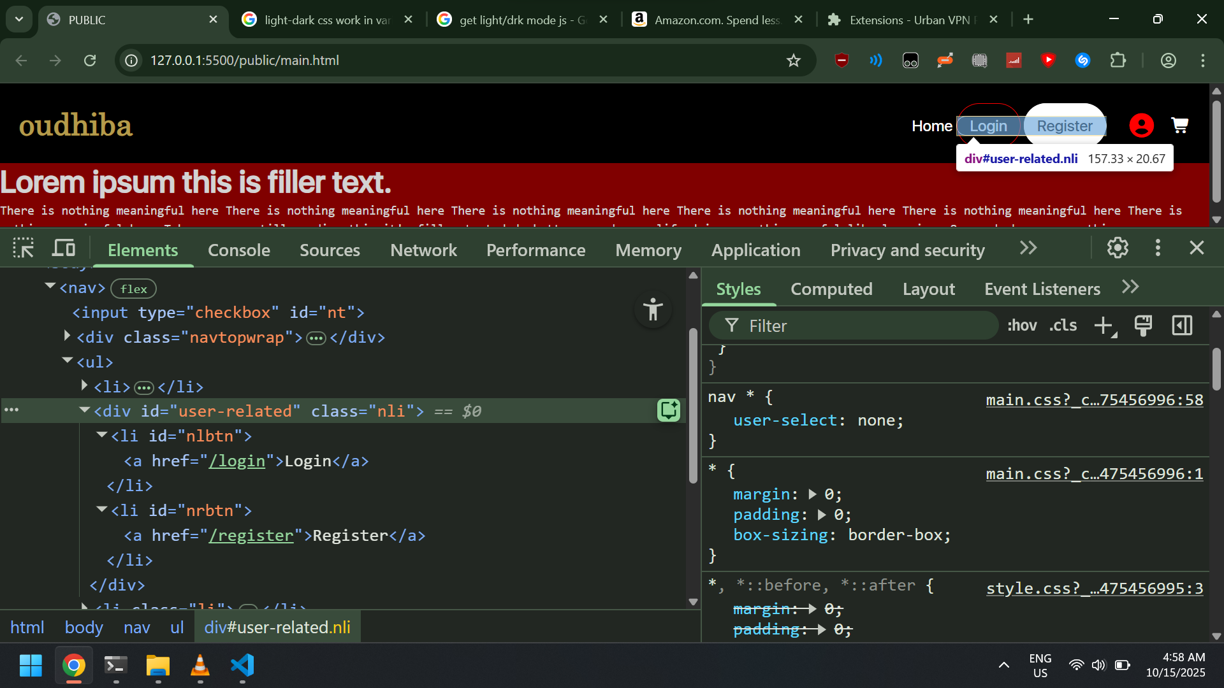Expand the margin shorthand triangle
The image size is (1224, 688).
[x=812, y=494]
